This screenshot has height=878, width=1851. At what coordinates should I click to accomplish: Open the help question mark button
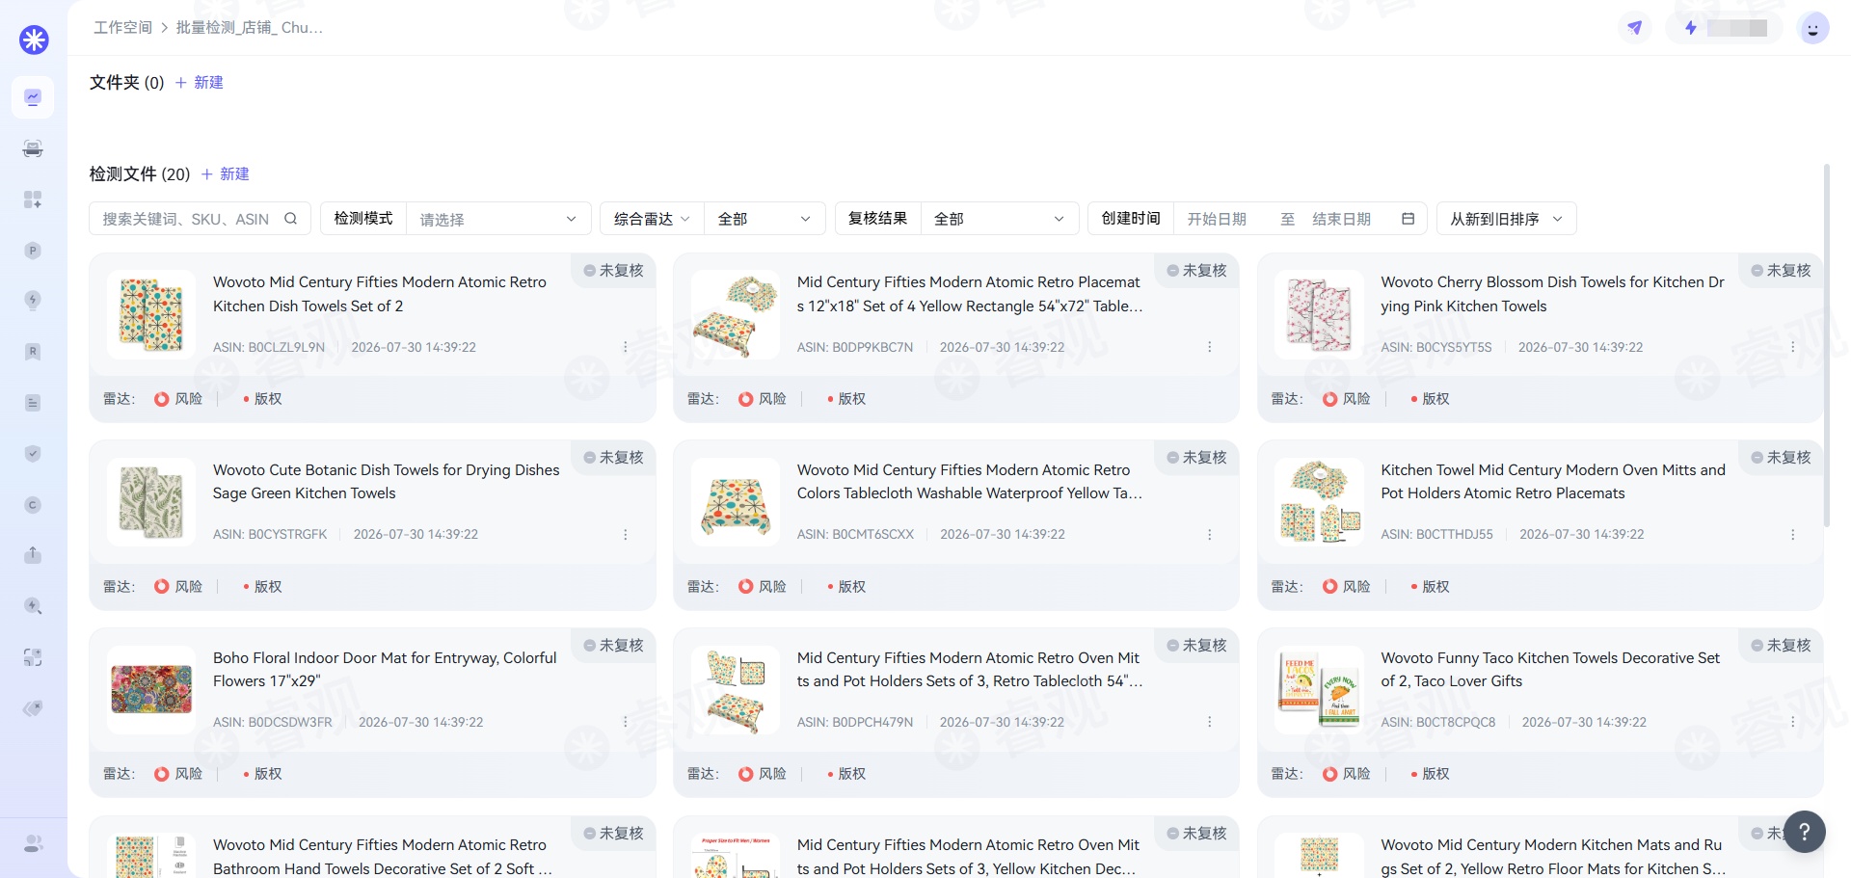point(1805,832)
